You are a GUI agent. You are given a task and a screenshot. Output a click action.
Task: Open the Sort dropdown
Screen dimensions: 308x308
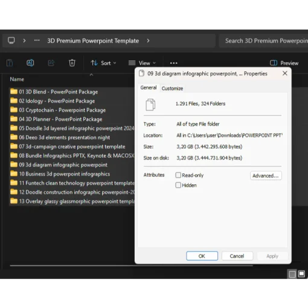click(x=103, y=63)
